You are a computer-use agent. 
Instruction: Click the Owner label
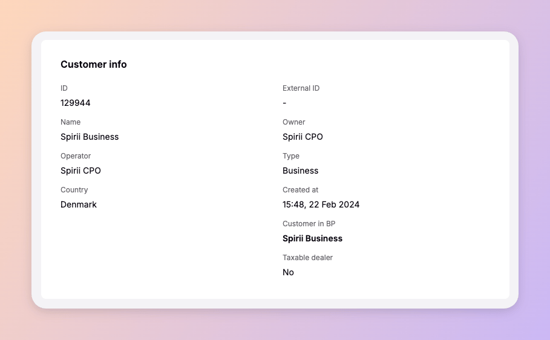tap(294, 122)
